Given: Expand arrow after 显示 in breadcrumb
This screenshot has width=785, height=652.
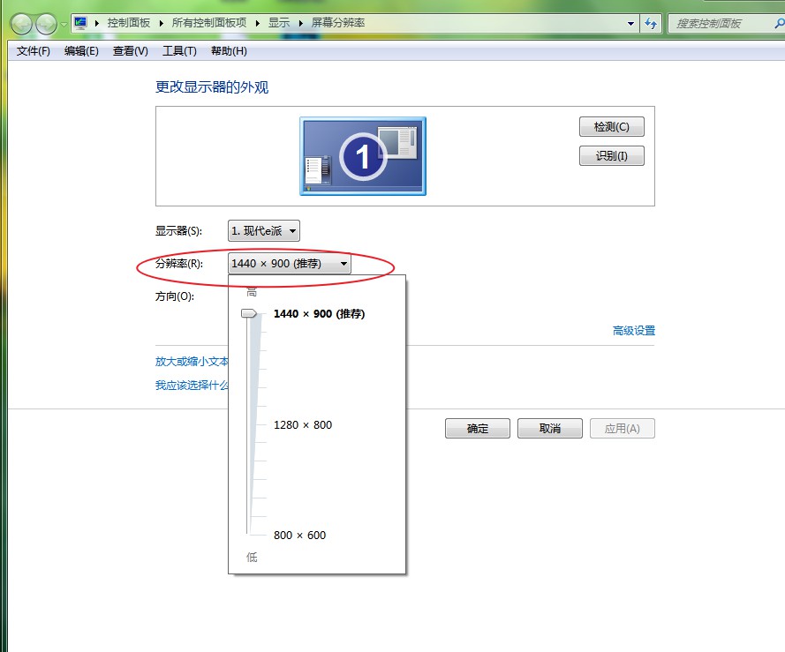Looking at the screenshot, I should tap(301, 23).
